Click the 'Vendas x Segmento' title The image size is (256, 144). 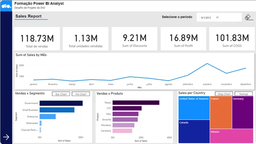pos(30,93)
